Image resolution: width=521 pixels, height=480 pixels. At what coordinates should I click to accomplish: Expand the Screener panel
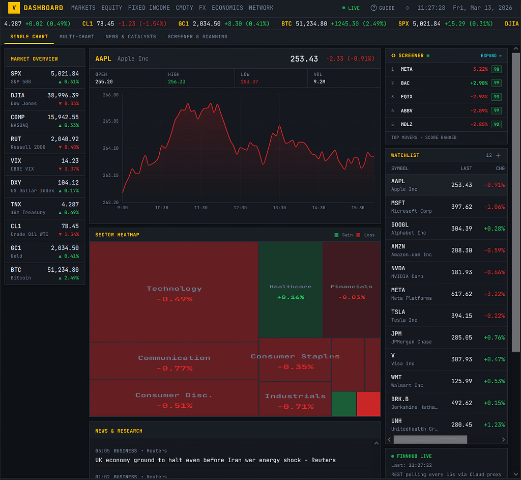click(491, 55)
